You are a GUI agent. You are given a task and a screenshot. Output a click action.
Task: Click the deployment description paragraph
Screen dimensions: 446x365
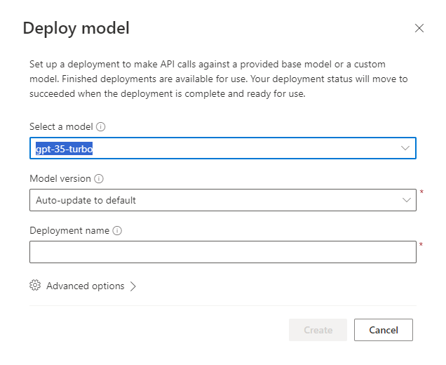(x=219, y=79)
